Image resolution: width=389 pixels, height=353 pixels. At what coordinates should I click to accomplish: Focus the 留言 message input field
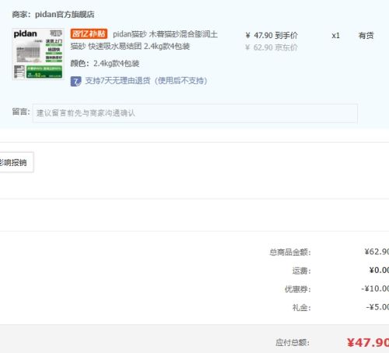click(194, 113)
